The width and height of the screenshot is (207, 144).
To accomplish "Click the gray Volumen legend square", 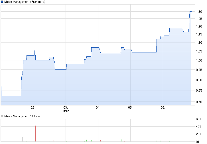I will tap(2, 116).
